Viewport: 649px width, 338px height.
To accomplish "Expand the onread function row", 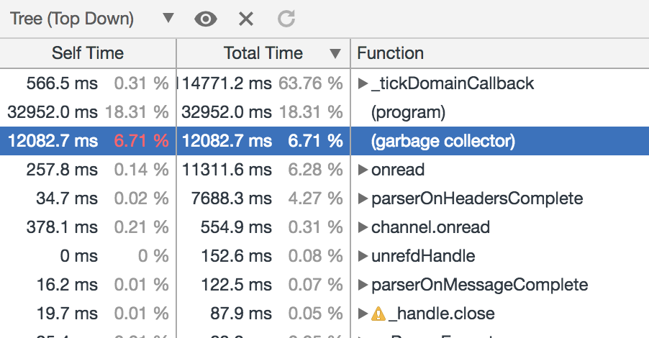I will click(x=363, y=170).
